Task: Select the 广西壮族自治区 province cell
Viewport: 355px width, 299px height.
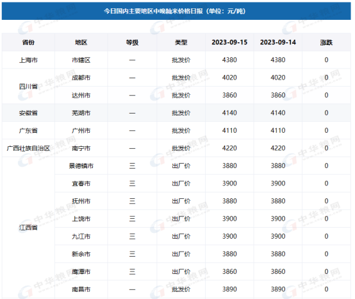Action: coord(28,148)
